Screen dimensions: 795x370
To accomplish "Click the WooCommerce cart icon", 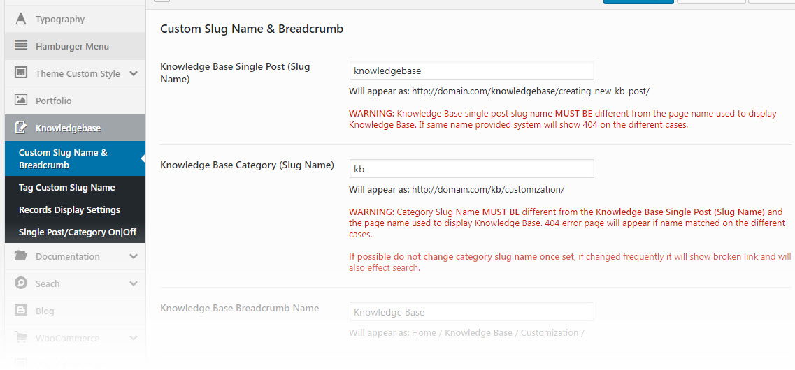I will click(21, 338).
